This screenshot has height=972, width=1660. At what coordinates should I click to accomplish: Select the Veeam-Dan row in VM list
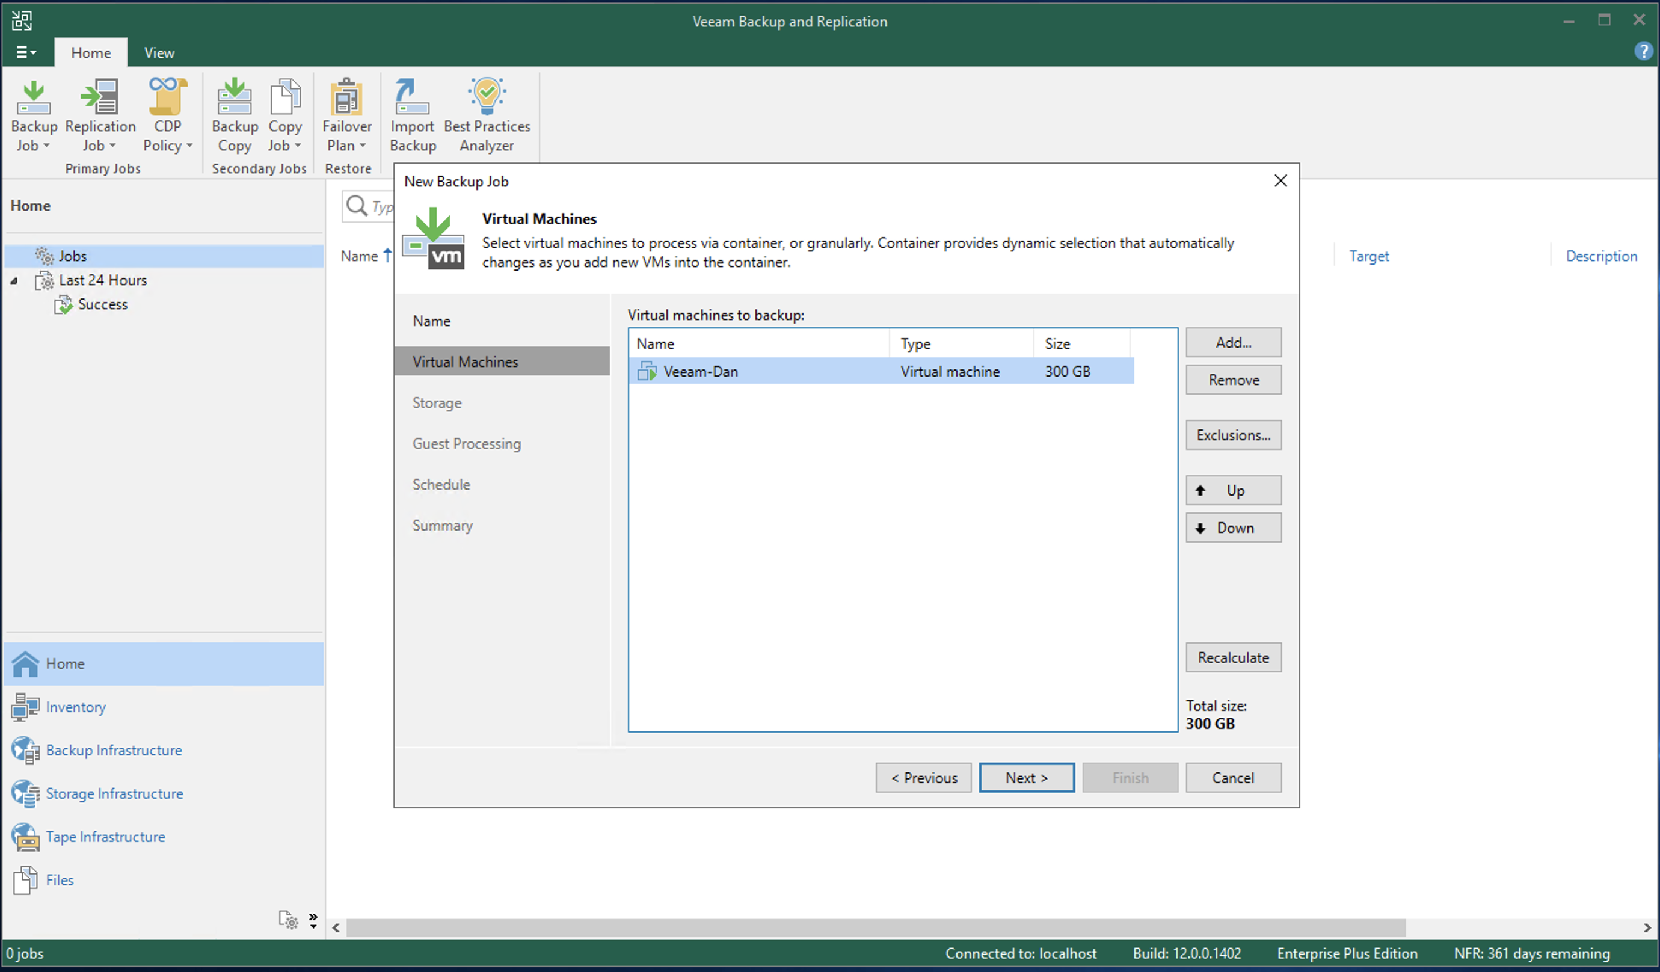pyautogui.click(x=881, y=371)
